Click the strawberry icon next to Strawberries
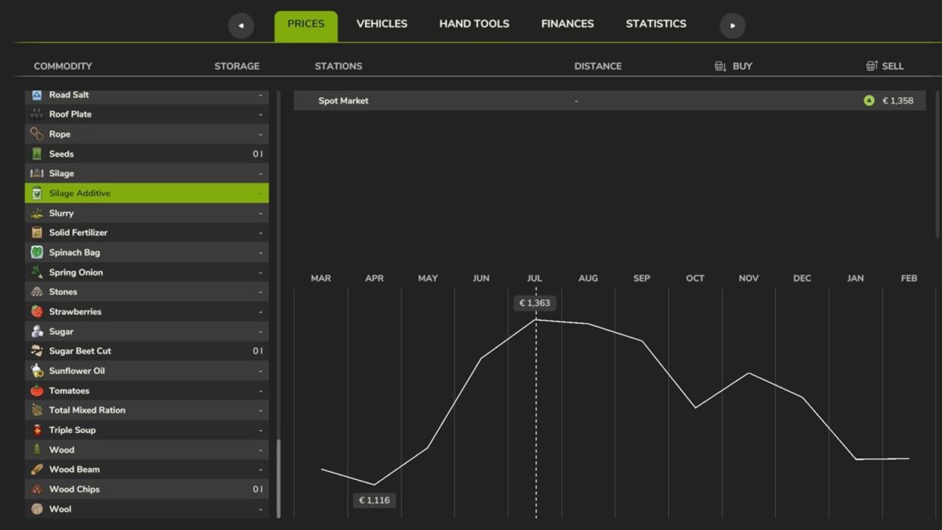This screenshot has width=942, height=530. point(37,311)
